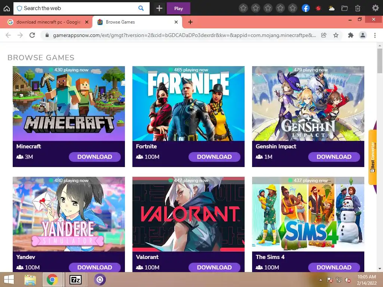Viewport: 383px width, 287px height.
Task: Open File Explorer from the taskbar
Action: pyautogui.click(x=30, y=280)
